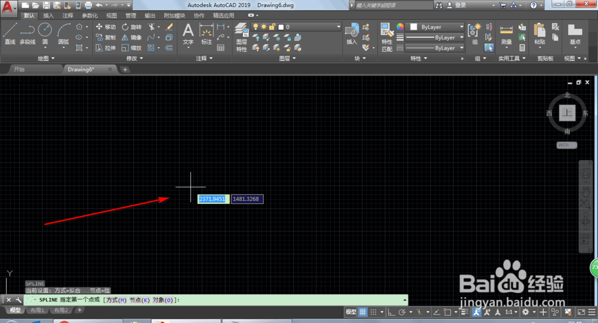Click the 测量 (Measure) tool
The height and width of the screenshot is (323, 598).
(506, 35)
